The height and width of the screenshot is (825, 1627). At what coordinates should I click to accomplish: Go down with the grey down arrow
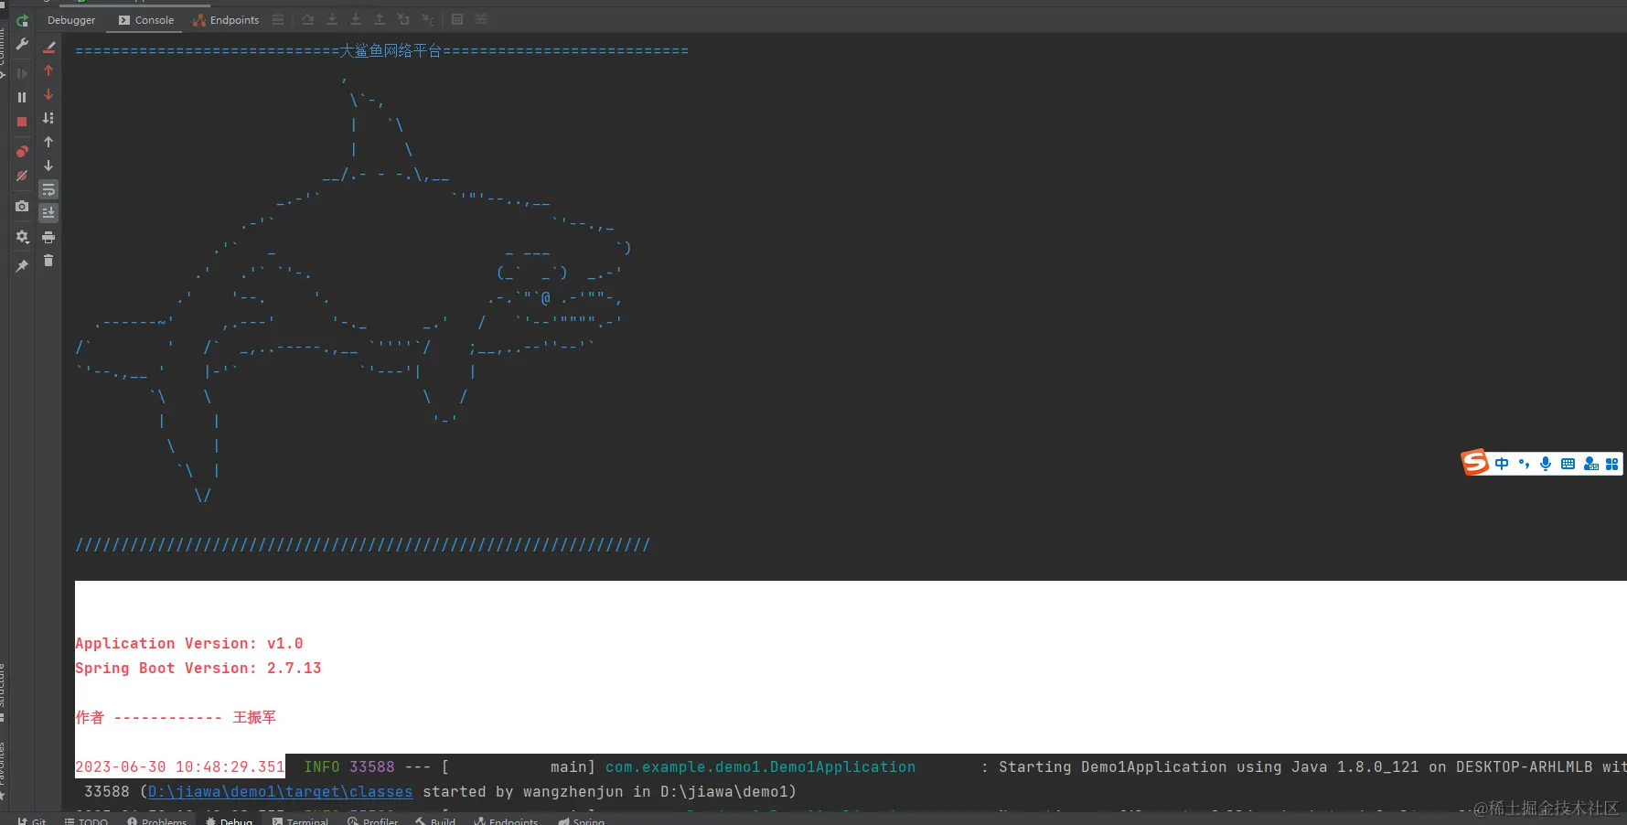point(48,166)
